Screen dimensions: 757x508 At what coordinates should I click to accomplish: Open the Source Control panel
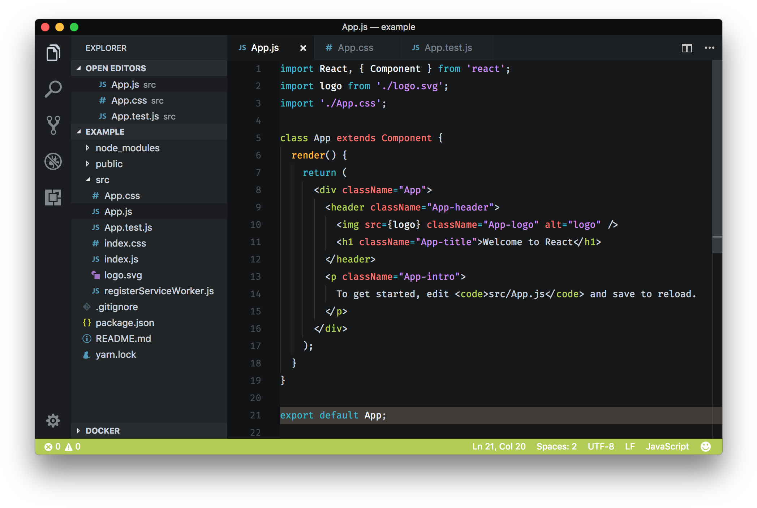(x=53, y=125)
